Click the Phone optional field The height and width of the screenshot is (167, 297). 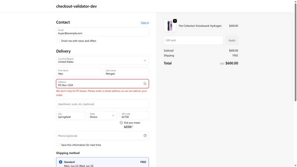[x=102, y=135]
